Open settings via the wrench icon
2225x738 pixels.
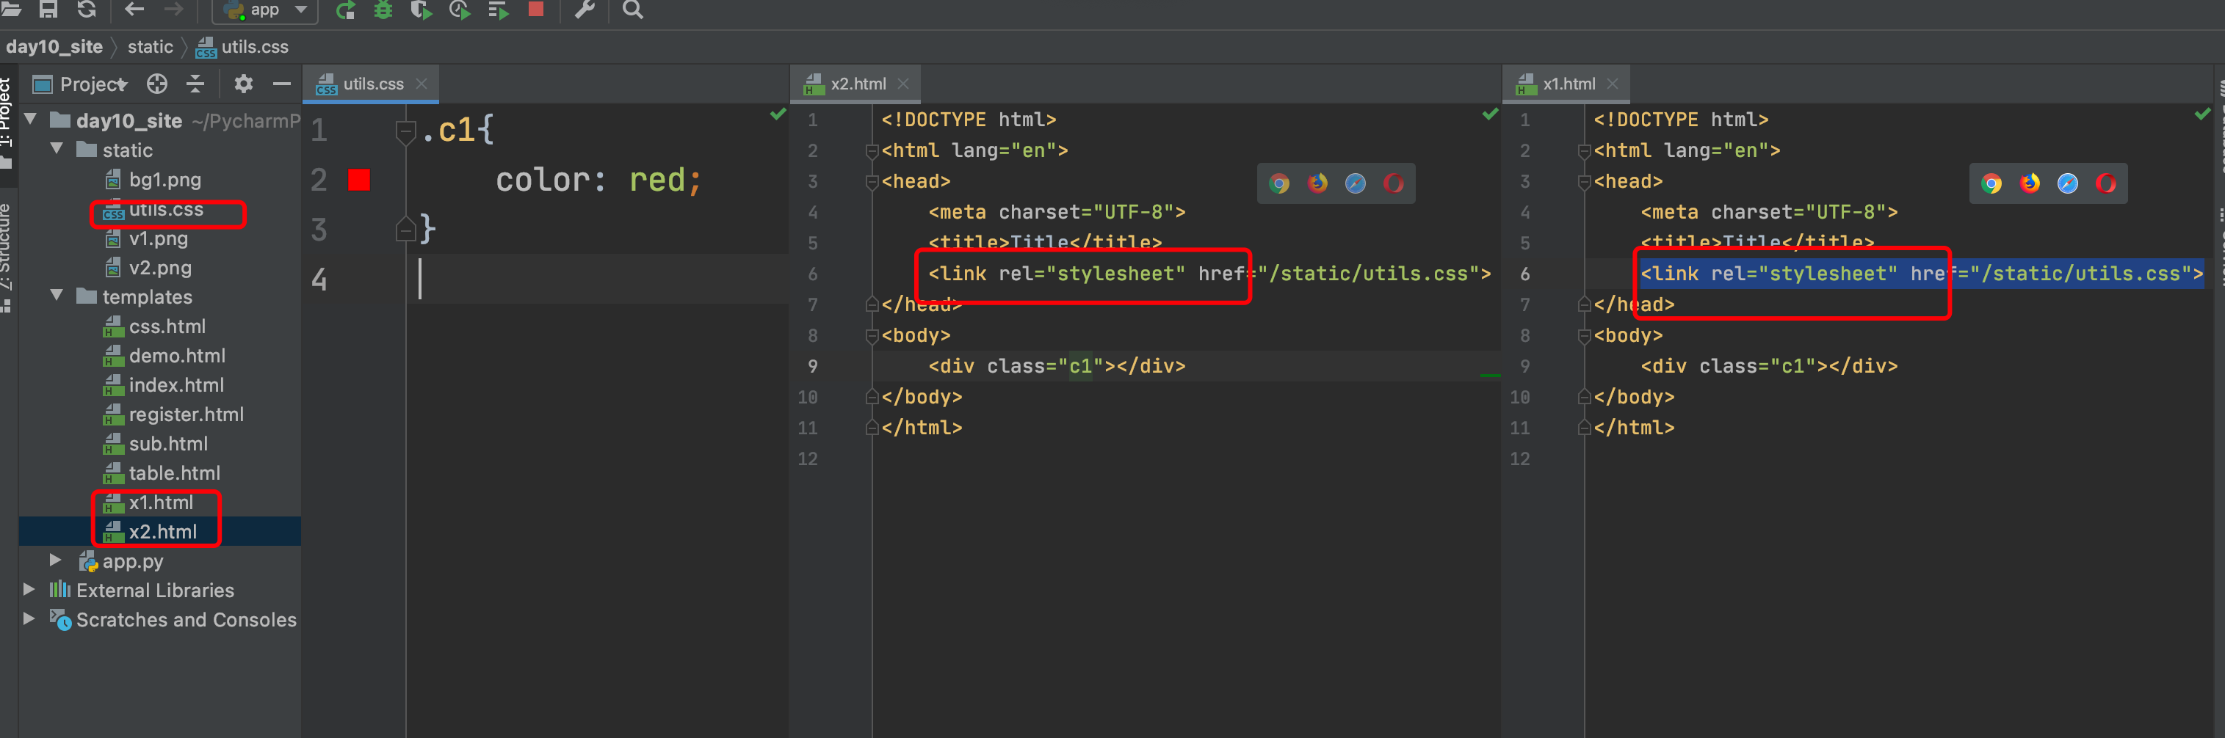[x=585, y=10]
